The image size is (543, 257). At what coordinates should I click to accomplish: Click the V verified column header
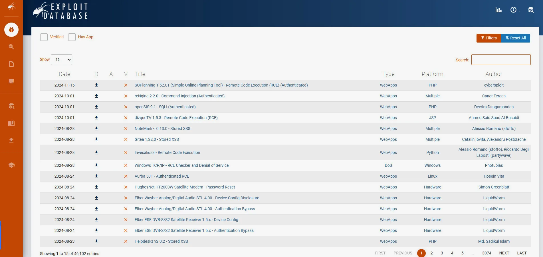(x=126, y=74)
